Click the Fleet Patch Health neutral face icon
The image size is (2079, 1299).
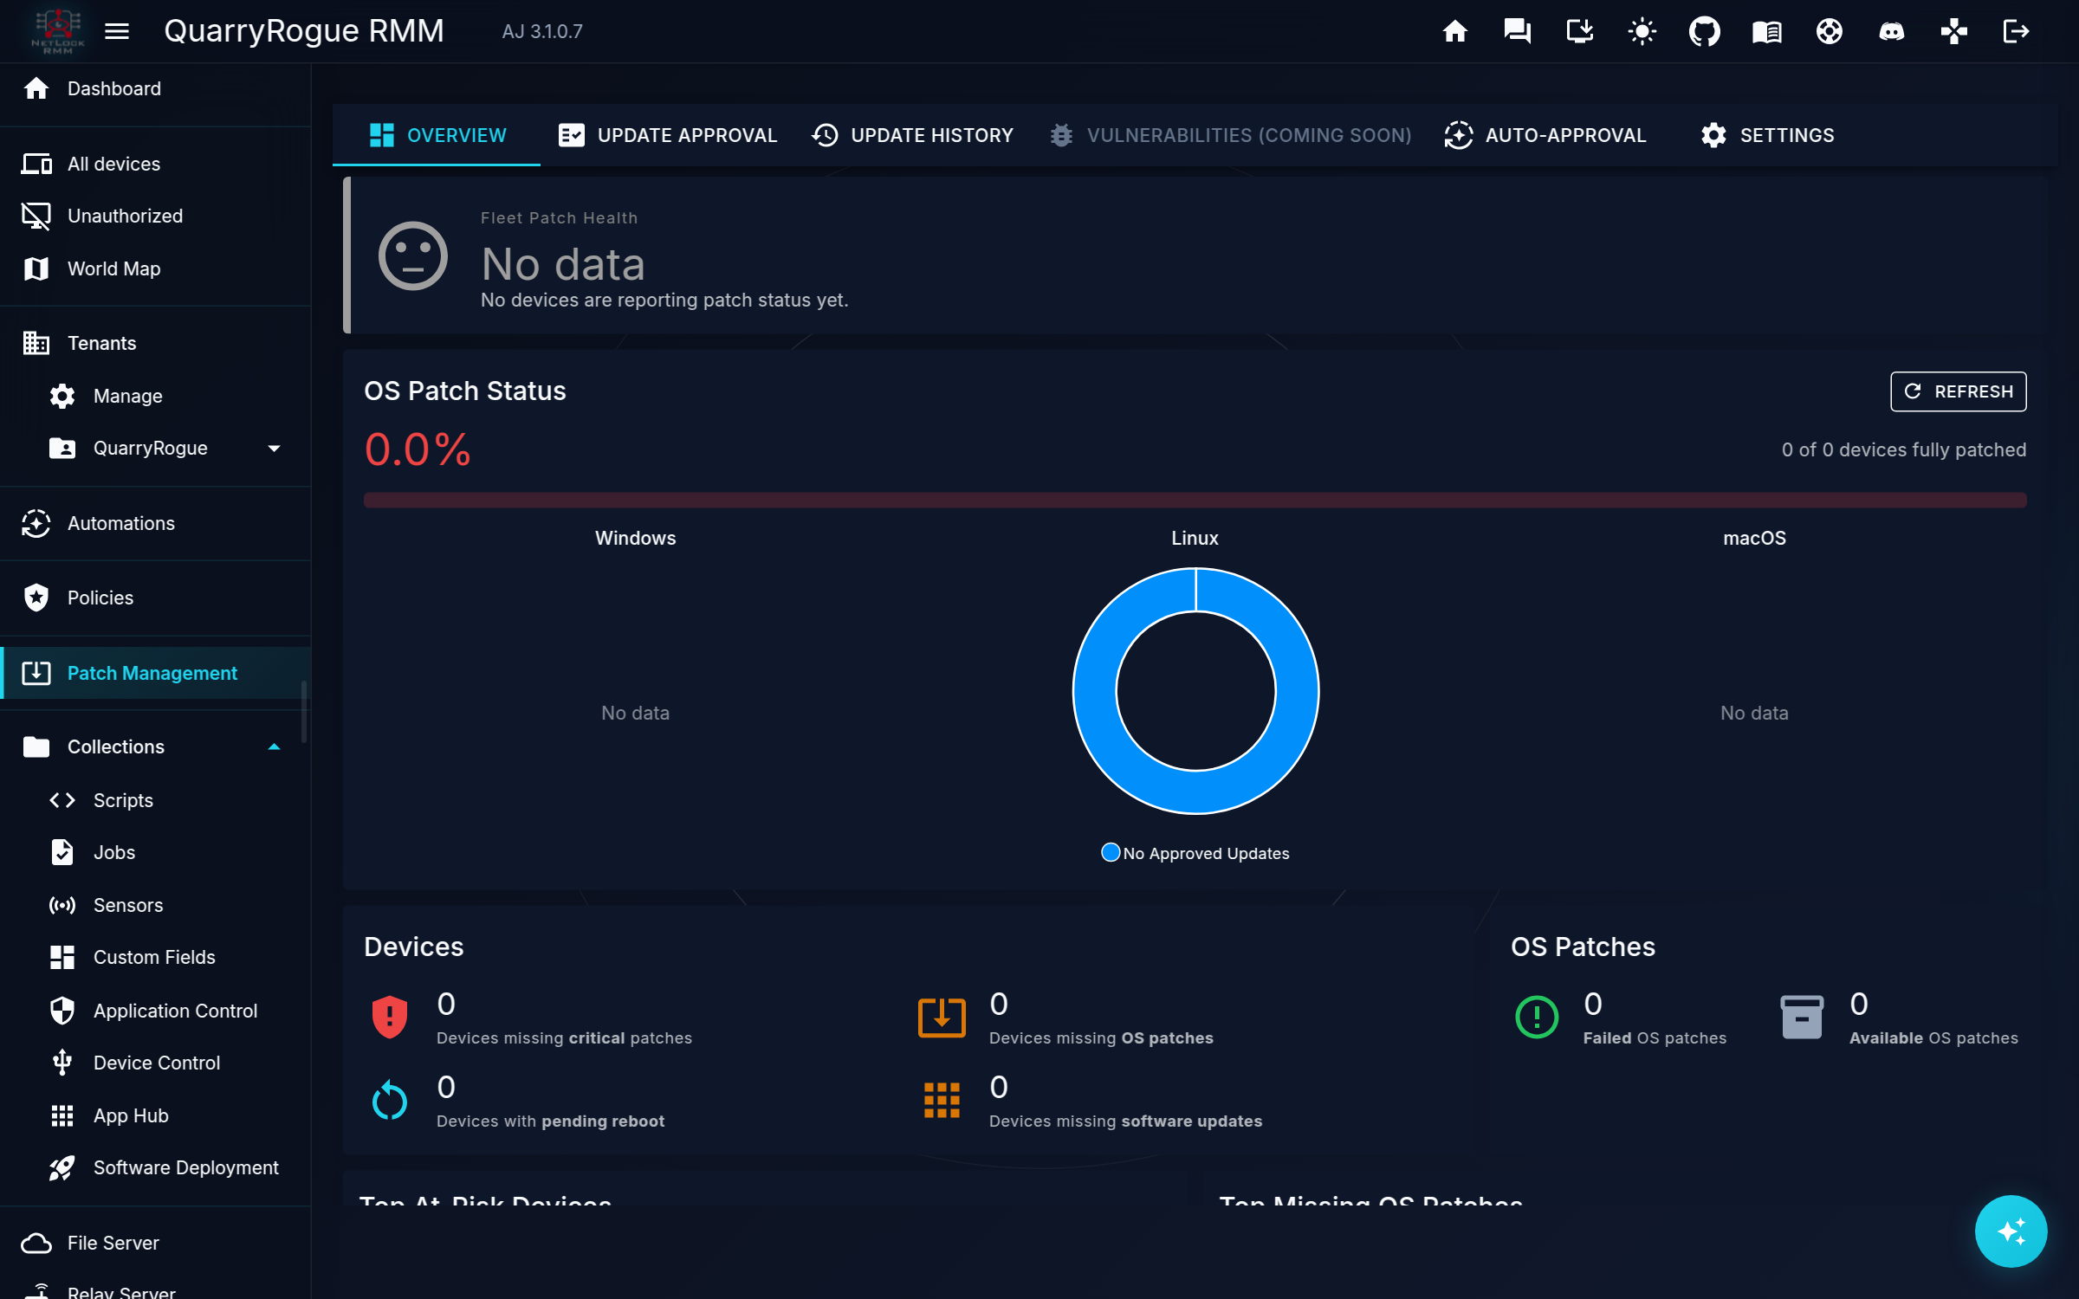point(413,256)
